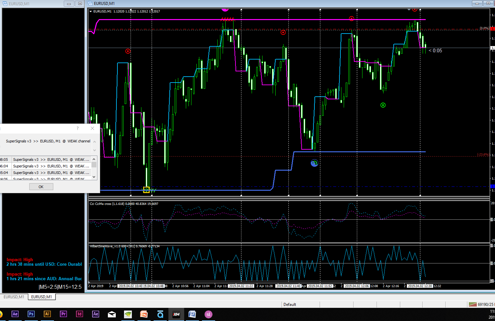The width and height of the screenshot is (495, 321).
Task: Click the alert list scroll-down arrow
Action: pos(94,177)
